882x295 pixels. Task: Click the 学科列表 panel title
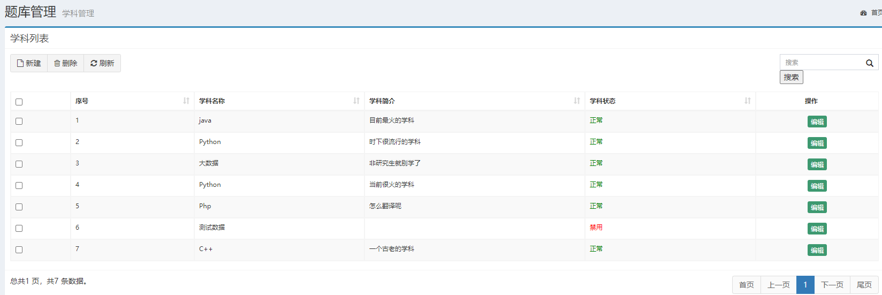pyautogui.click(x=29, y=39)
